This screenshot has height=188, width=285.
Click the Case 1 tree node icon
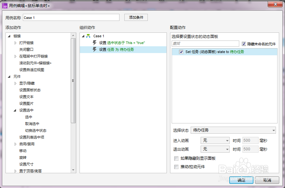pyautogui.click(x=88, y=36)
